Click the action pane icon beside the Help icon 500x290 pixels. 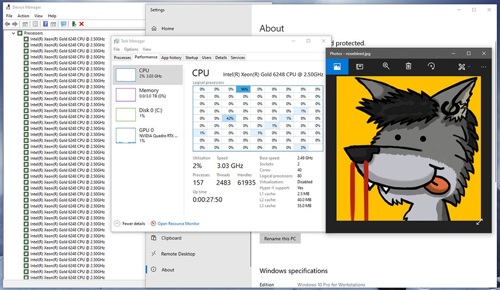(53, 24)
